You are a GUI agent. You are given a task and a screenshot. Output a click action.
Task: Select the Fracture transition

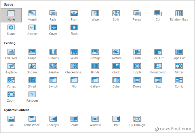point(116,54)
